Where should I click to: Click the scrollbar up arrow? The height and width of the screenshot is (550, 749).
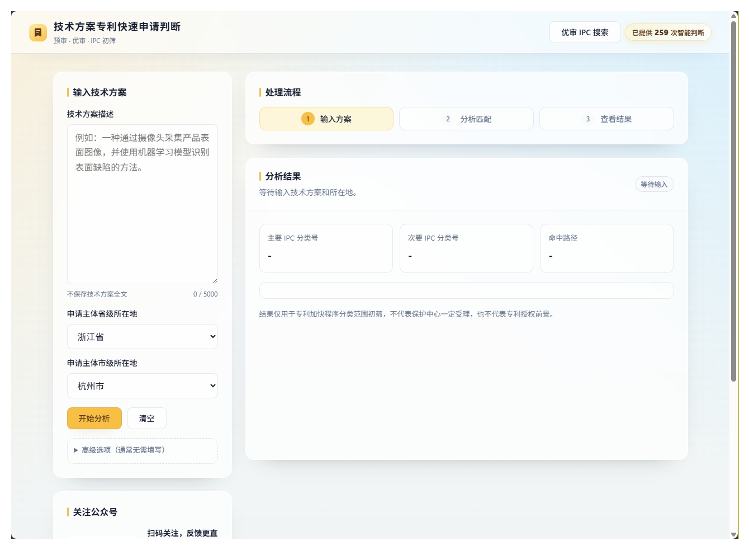(734, 16)
